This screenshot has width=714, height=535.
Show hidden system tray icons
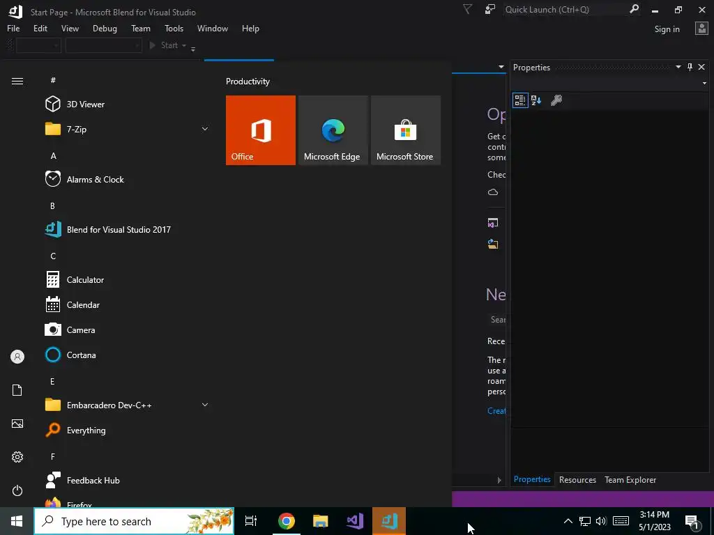point(568,521)
